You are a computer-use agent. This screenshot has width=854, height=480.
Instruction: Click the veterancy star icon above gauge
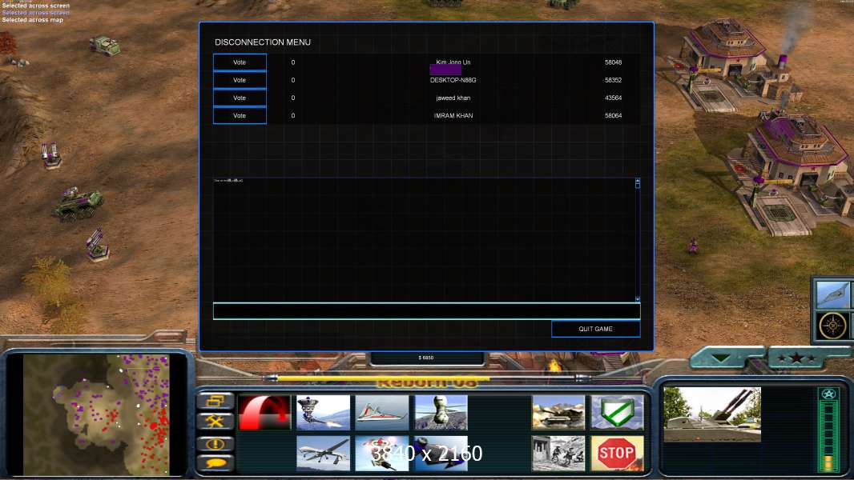click(x=828, y=394)
